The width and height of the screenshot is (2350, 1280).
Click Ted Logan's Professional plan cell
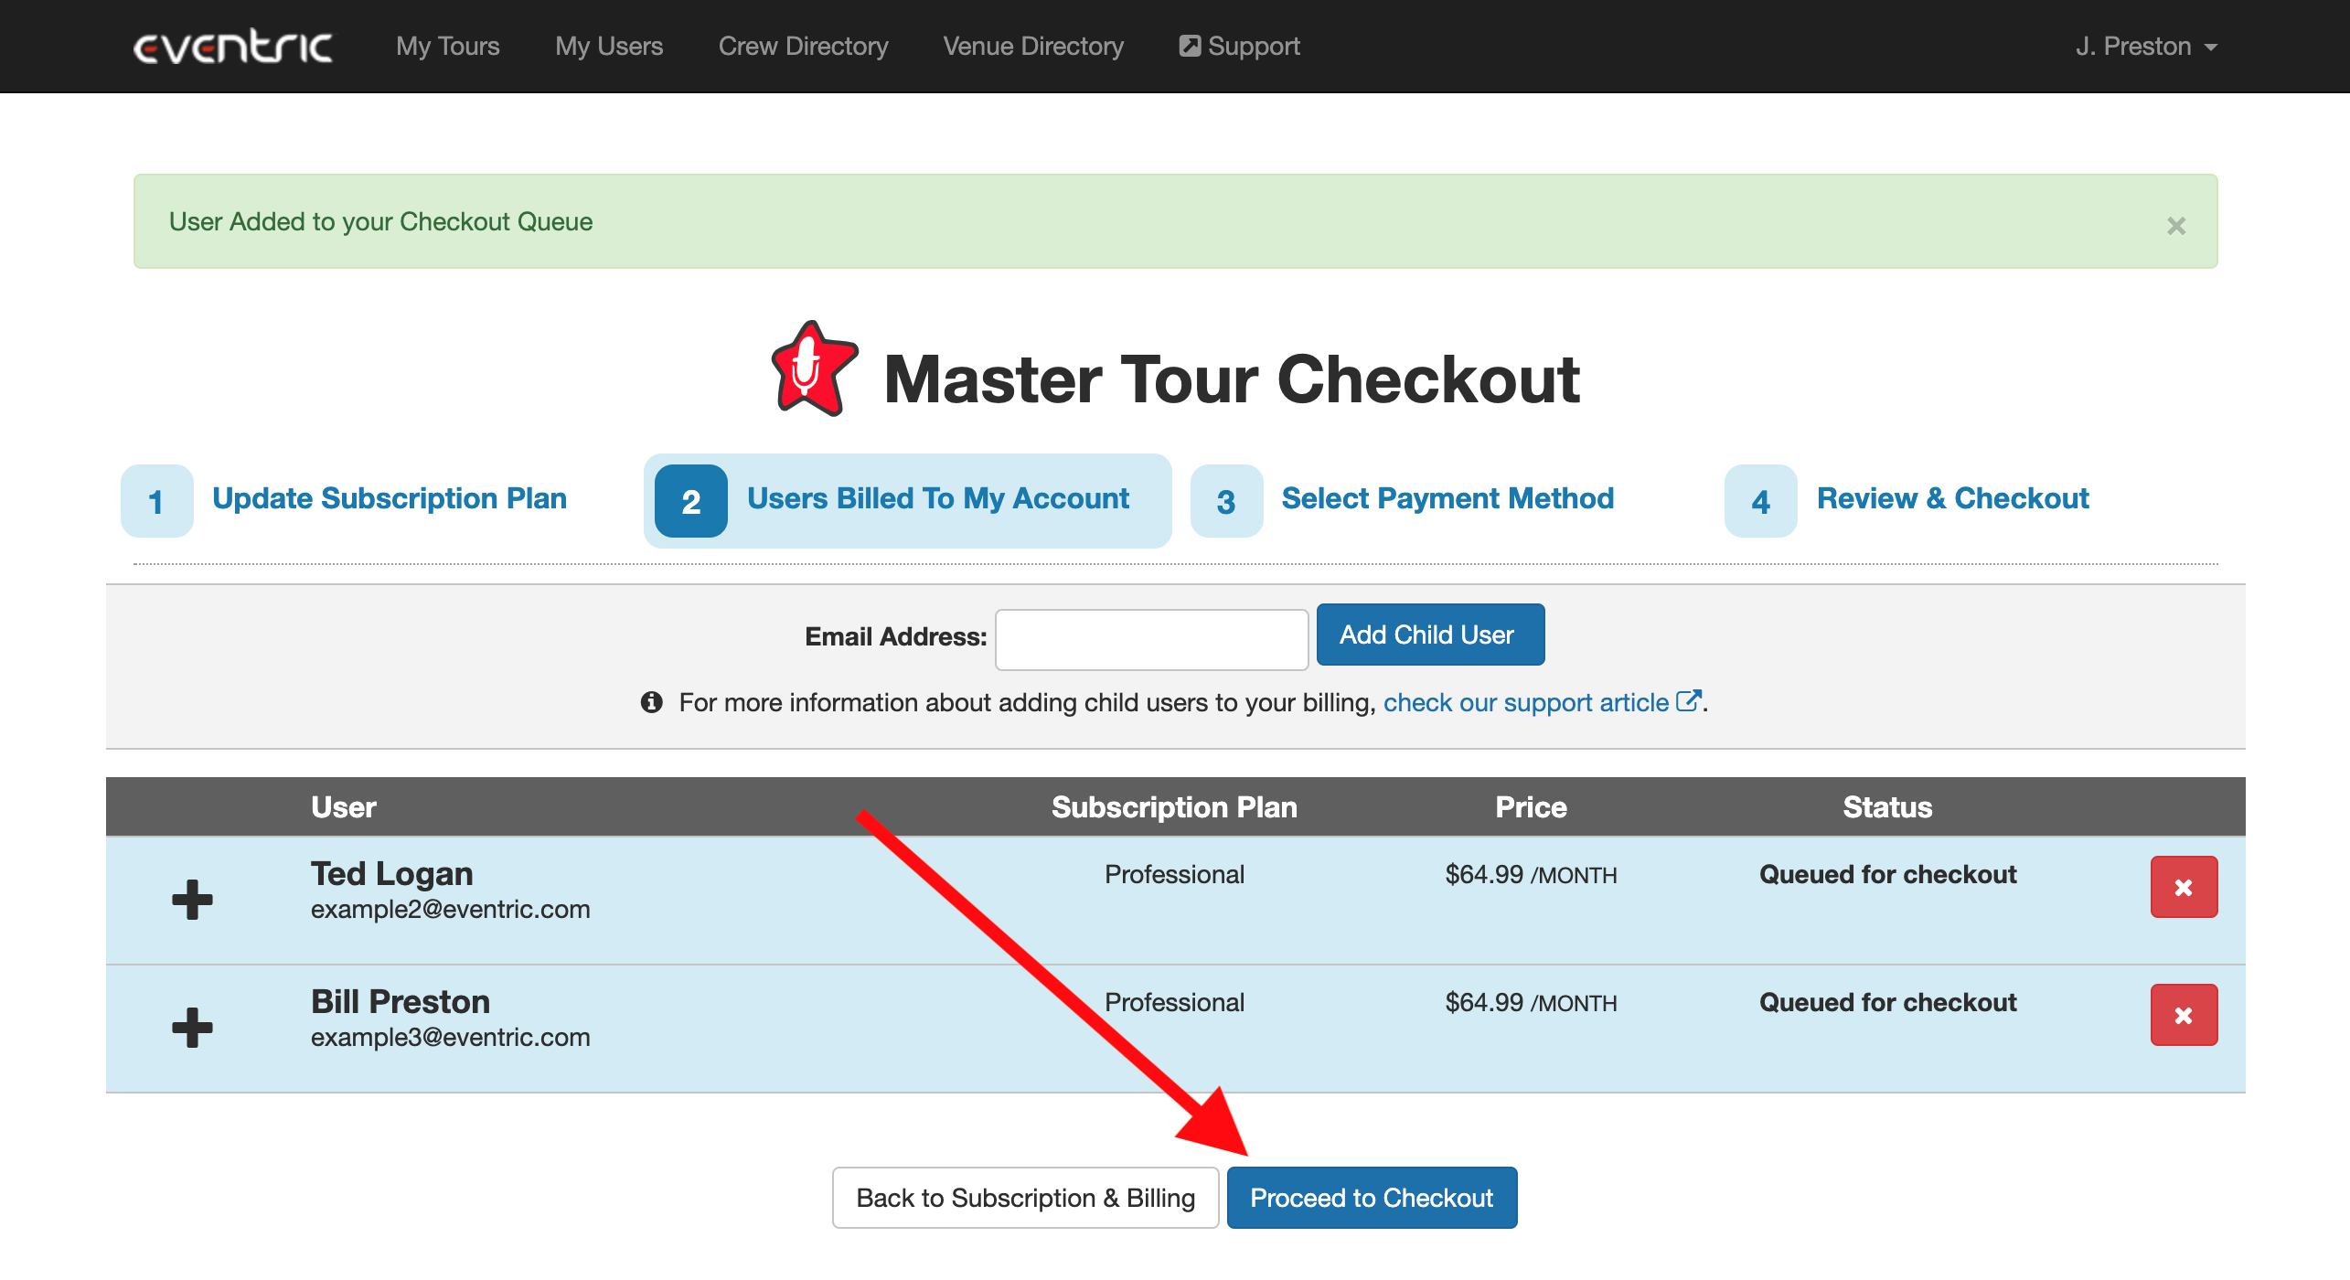tap(1174, 875)
